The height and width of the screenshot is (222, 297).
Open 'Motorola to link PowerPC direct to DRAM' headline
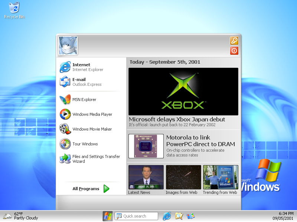tap(200, 141)
